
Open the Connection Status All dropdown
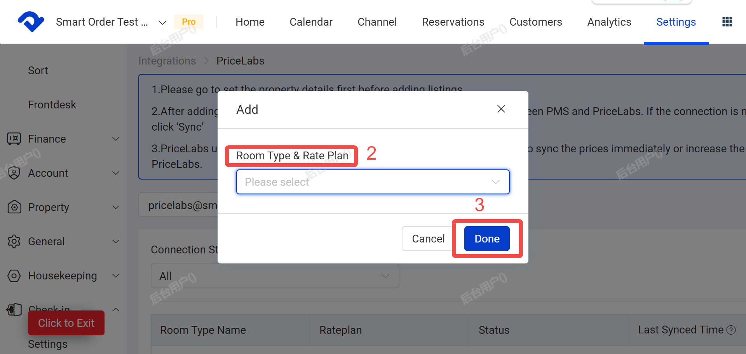tap(275, 276)
